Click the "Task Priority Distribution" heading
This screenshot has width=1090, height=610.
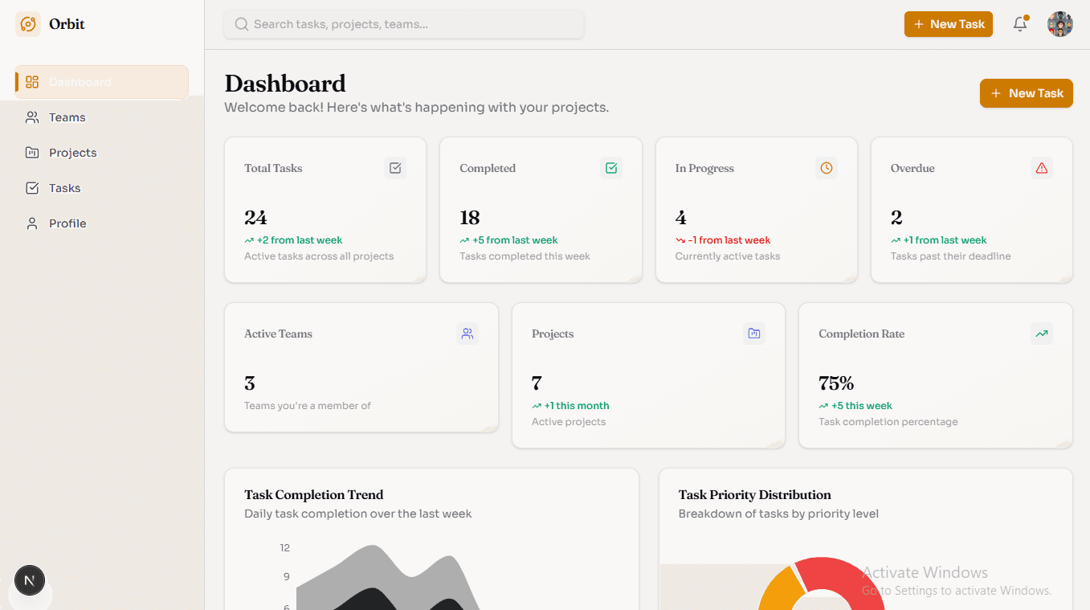(755, 494)
